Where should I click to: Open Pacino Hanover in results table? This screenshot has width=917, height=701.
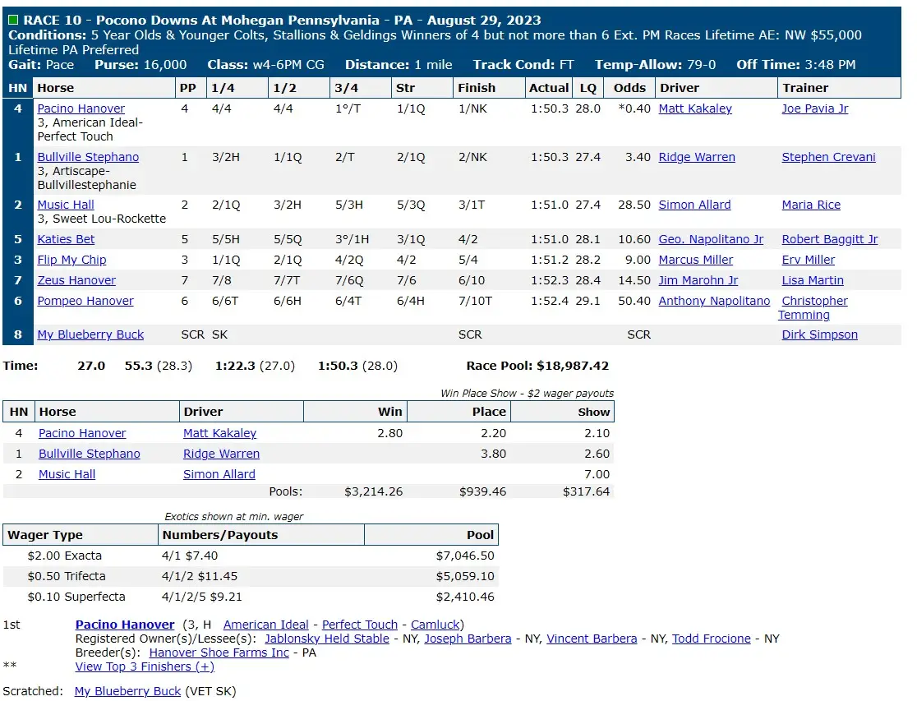(81, 108)
